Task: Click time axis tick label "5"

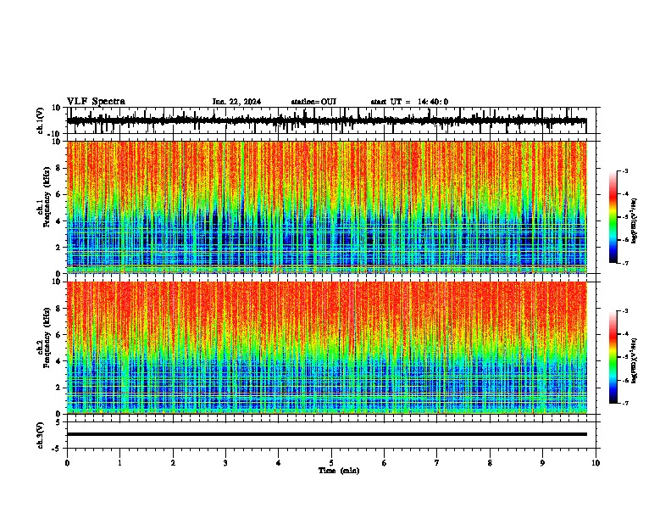Action: (331, 463)
